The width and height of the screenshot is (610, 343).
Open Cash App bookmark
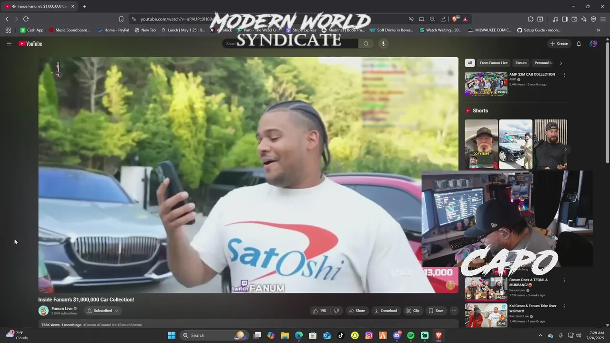tap(31, 30)
